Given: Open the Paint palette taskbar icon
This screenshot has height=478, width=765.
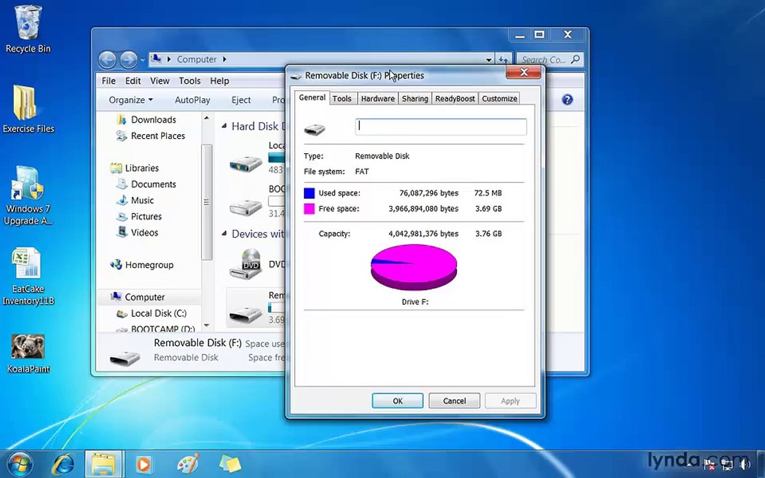Looking at the screenshot, I should coord(188,464).
